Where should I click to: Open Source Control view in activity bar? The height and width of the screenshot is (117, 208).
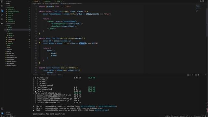(2, 10)
